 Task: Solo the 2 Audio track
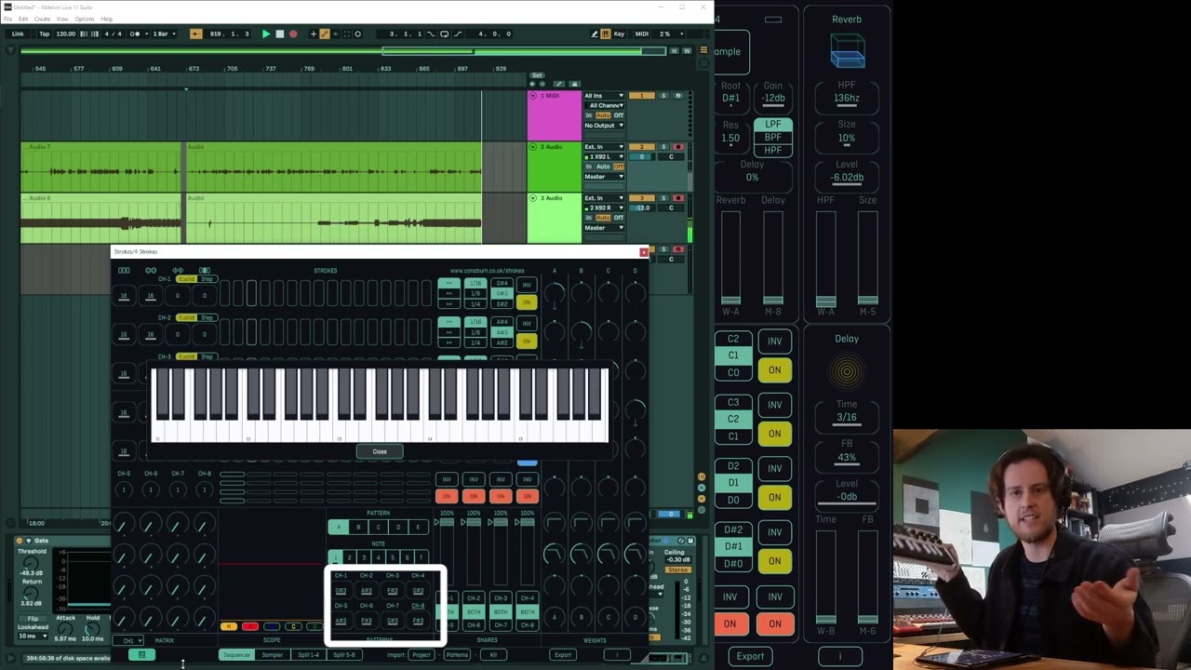coord(663,147)
